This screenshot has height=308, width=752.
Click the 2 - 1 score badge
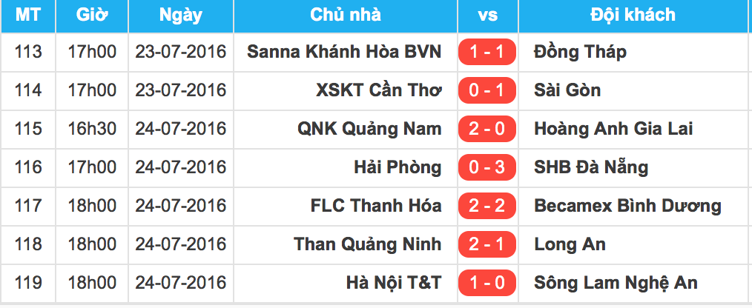coord(487,244)
